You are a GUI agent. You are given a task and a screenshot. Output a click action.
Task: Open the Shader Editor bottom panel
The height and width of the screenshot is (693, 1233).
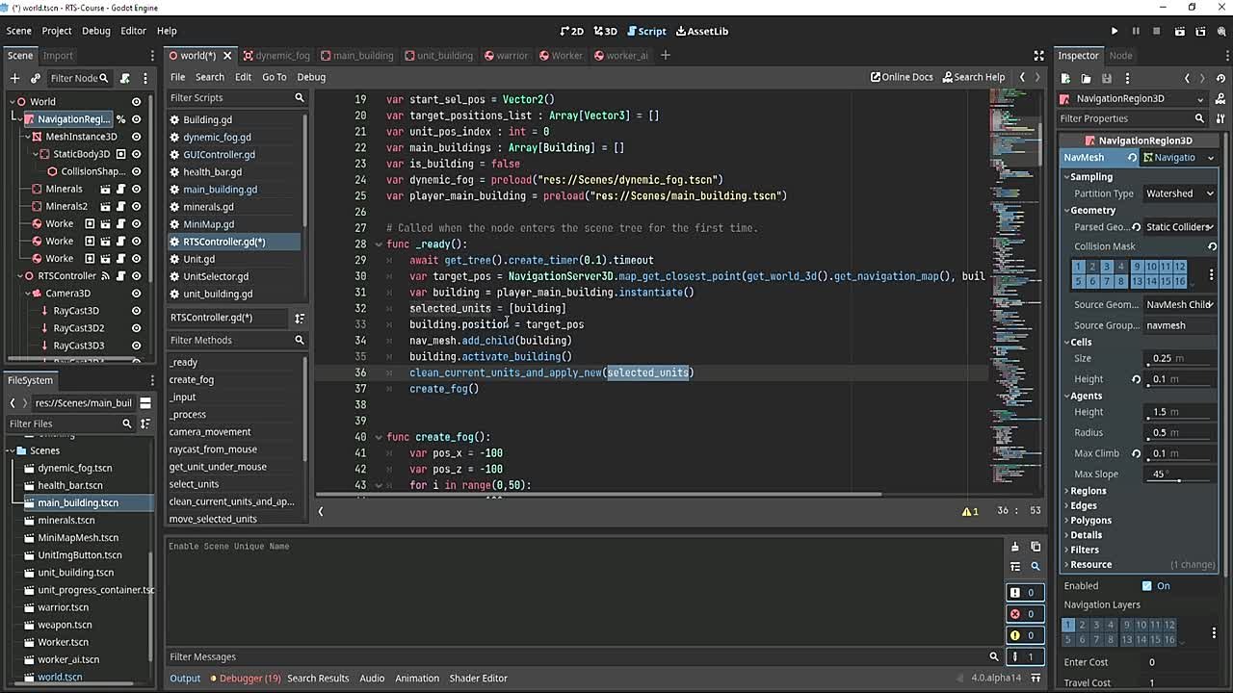click(478, 679)
